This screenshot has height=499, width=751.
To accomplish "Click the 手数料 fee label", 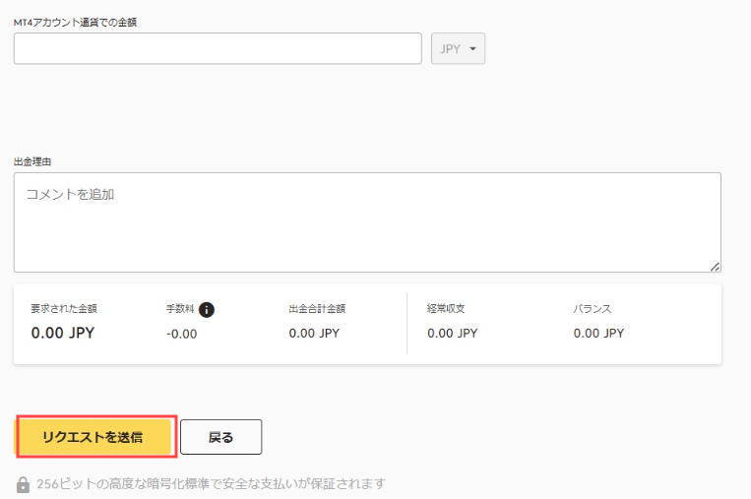I will click(179, 309).
